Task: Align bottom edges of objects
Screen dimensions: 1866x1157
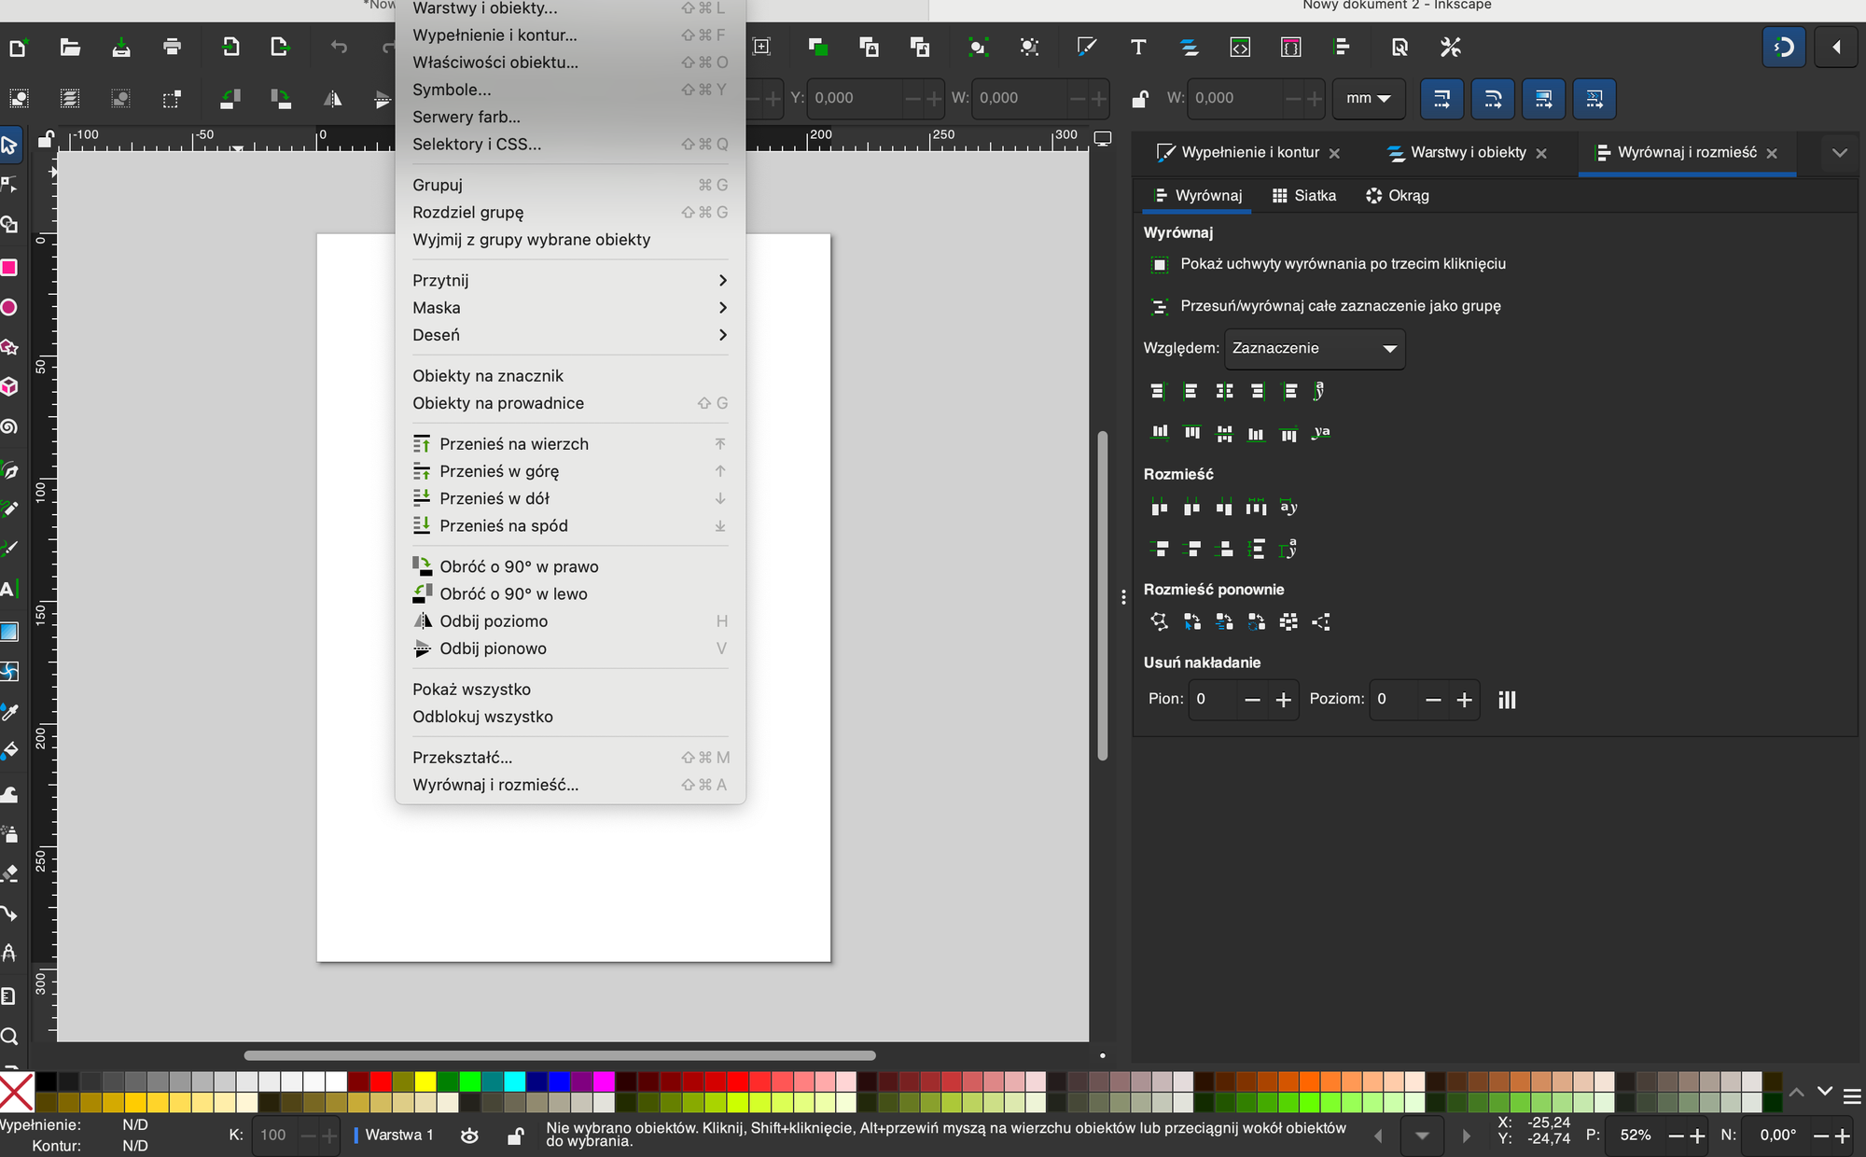Action: [1256, 433]
